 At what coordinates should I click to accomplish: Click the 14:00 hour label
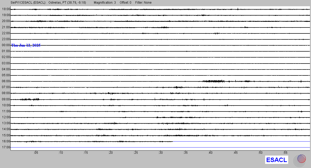point(6,129)
